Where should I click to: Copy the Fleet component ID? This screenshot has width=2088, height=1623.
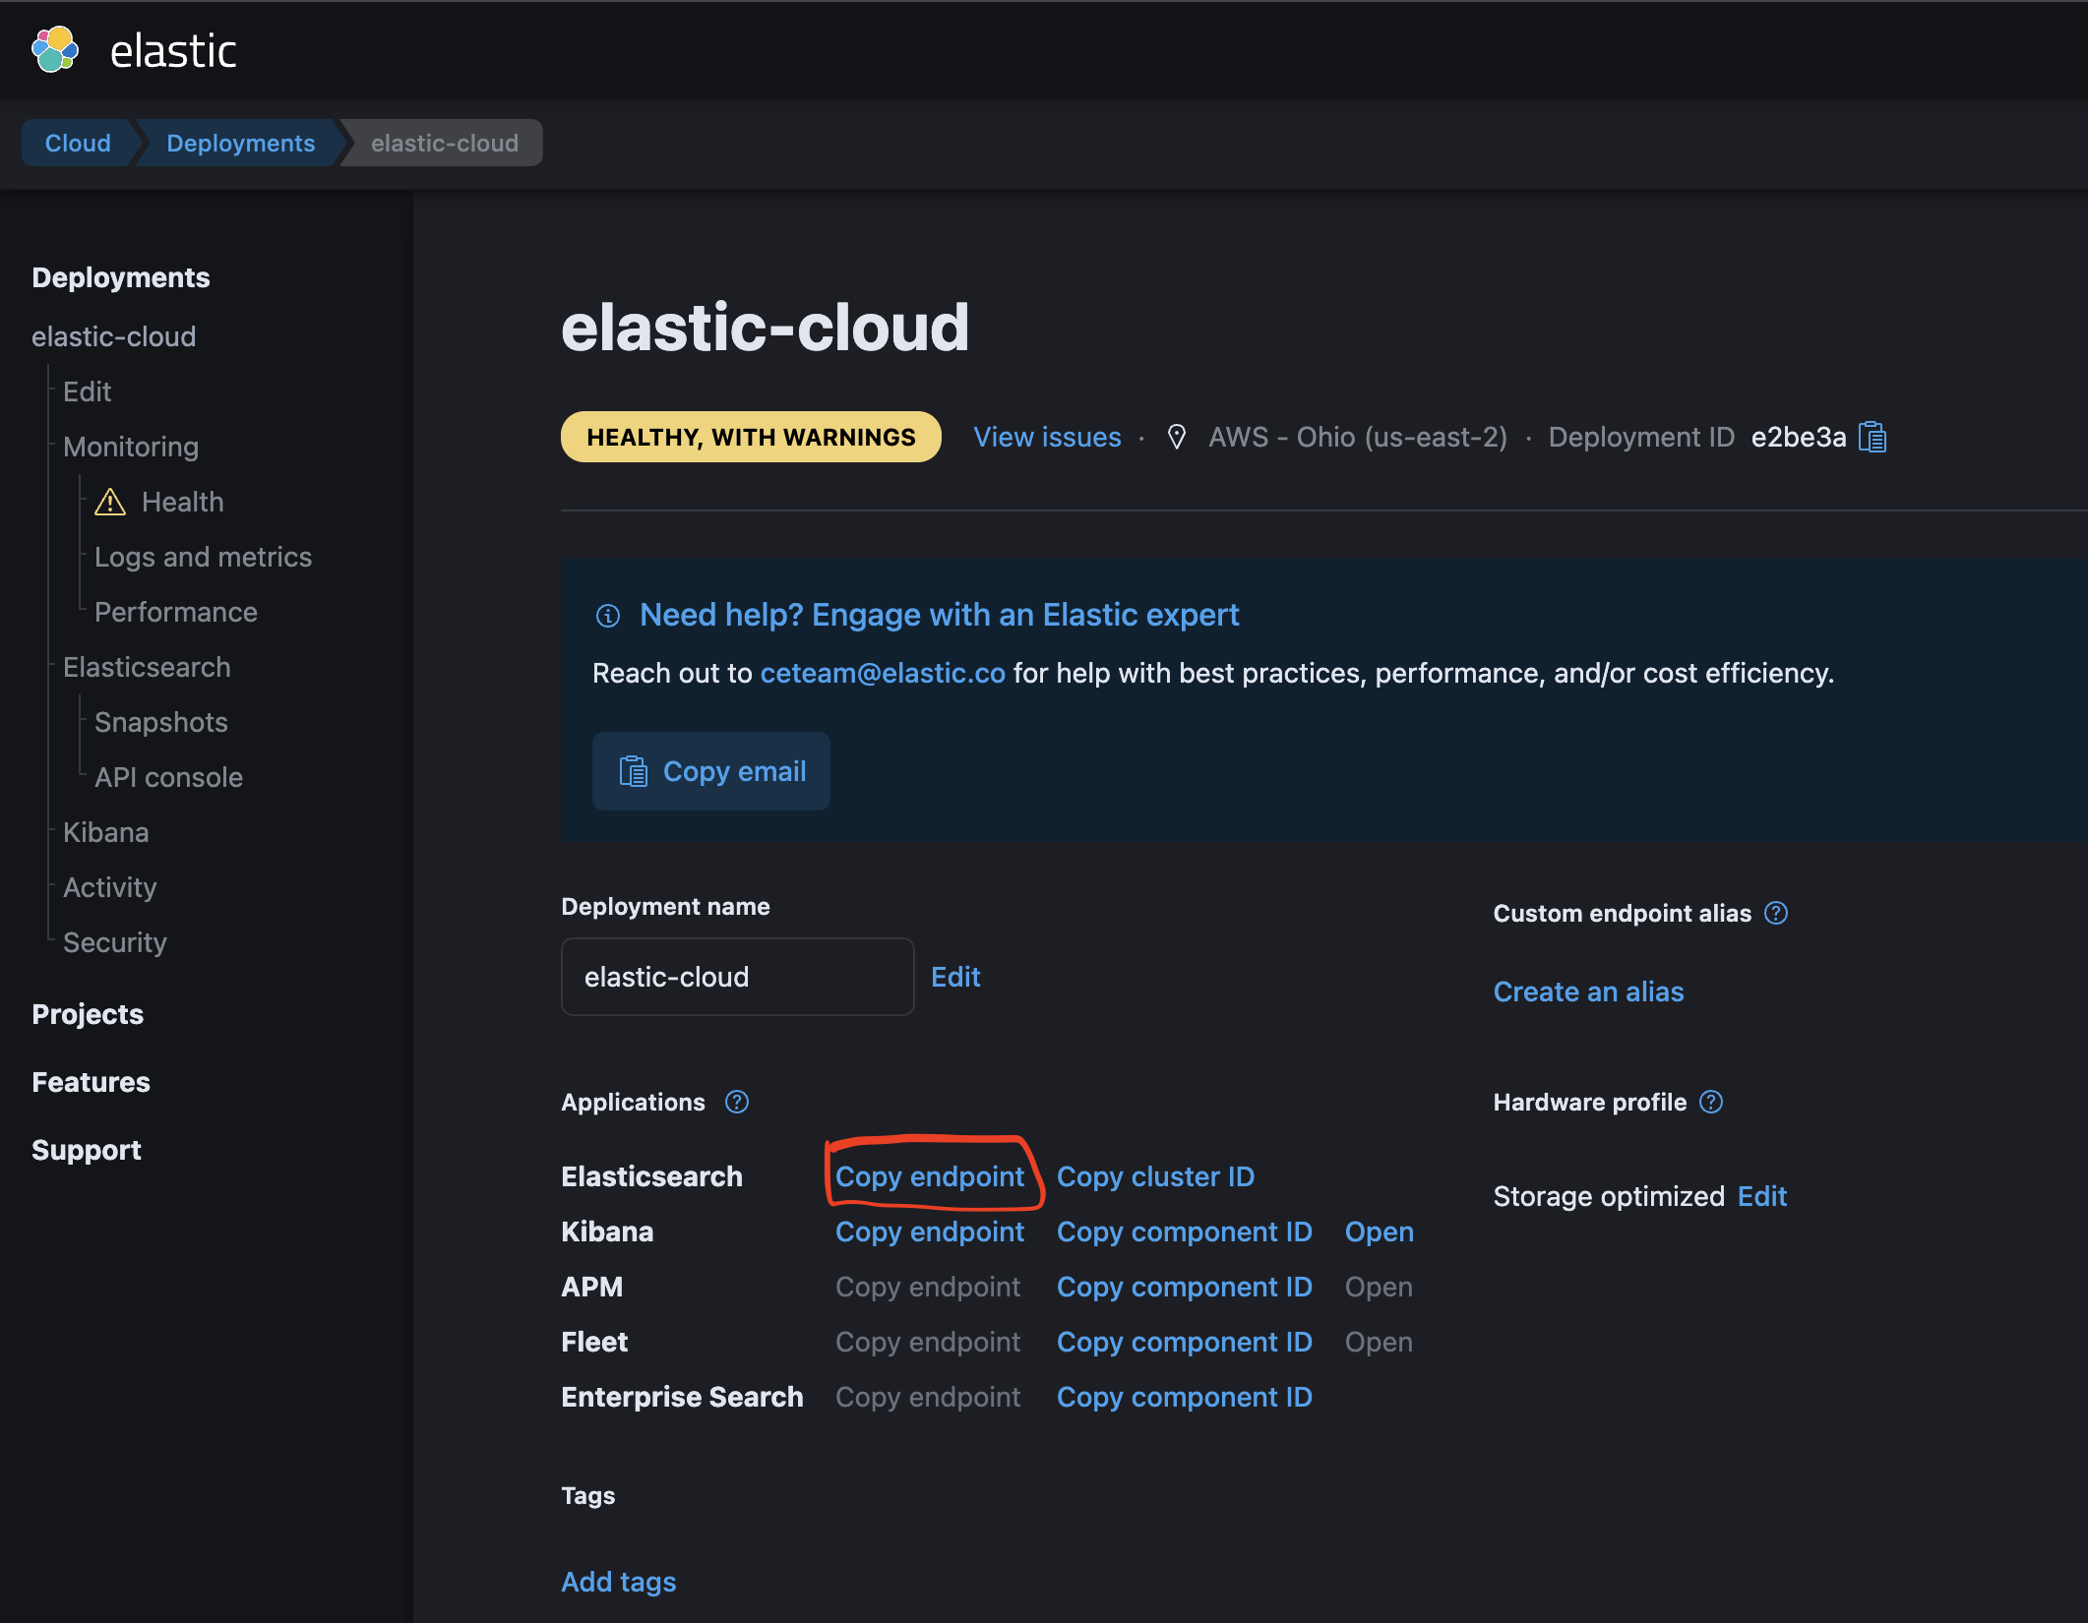pos(1185,1342)
